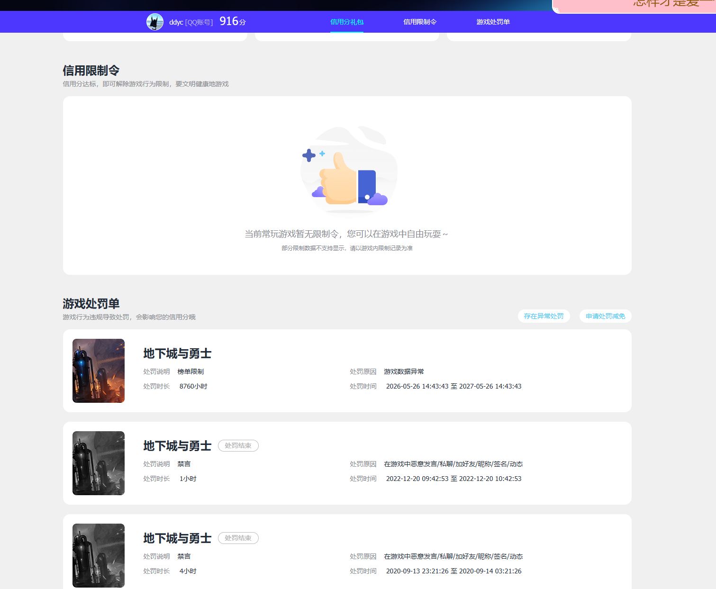Viewport: 716px width, 589px height.
Task: Click the 地下城与勇士 title of the 2020 penalty
Action: coord(177,538)
